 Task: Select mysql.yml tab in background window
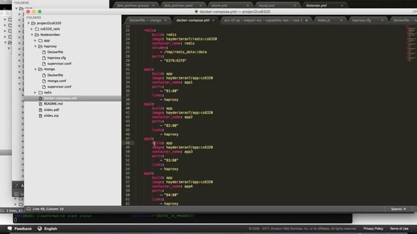coord(266,5)
